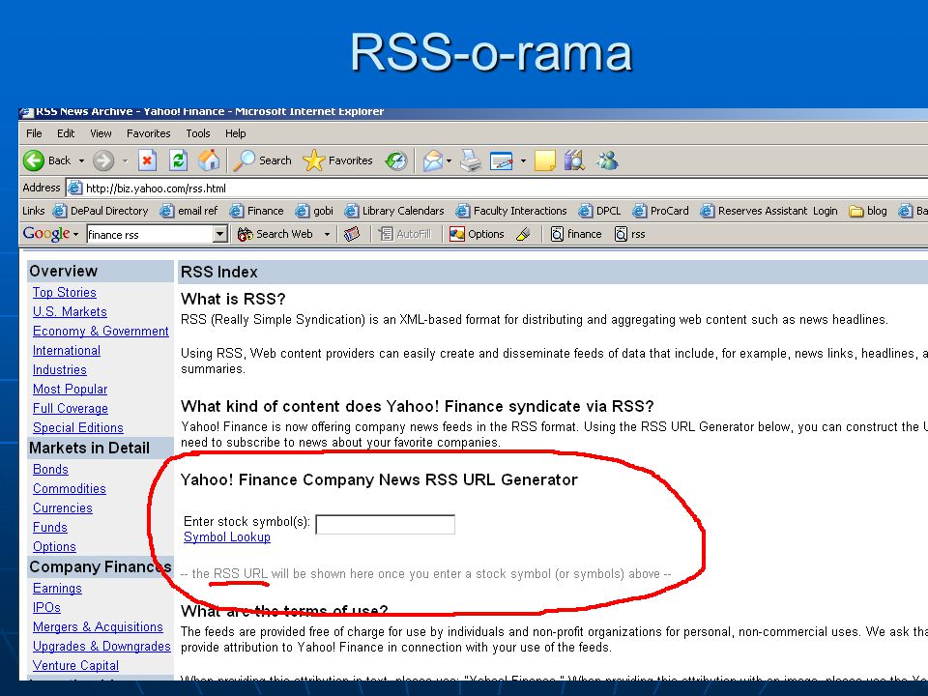Go to Home via the house icon

pos(209,160)
